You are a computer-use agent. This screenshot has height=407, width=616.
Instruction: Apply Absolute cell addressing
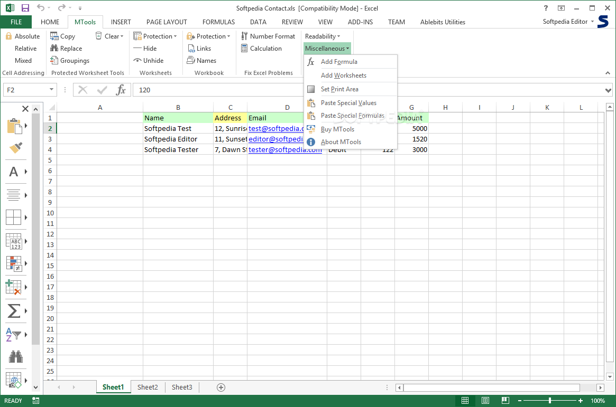[x=23, y=36]
